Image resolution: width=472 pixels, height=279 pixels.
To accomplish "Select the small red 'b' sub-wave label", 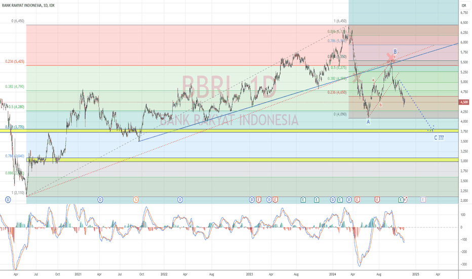I will (x=380, y=105).
